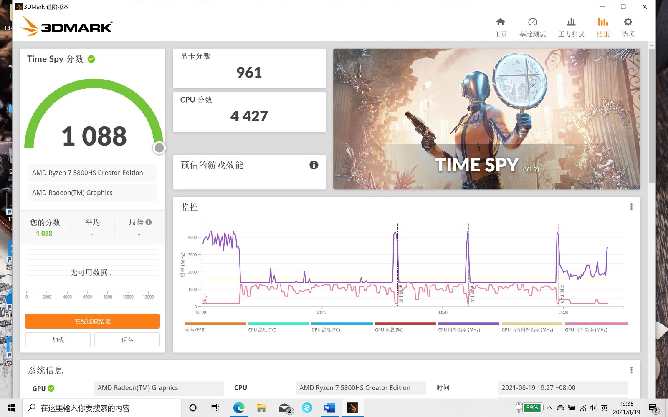Switch the 英 input language indicator

pos(604,408)
